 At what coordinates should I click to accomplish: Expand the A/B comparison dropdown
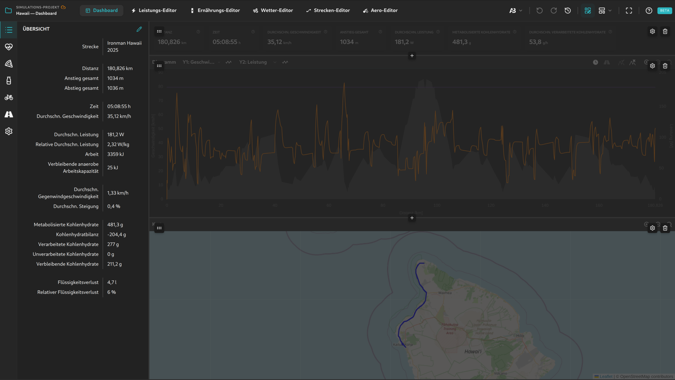[516, 11]
